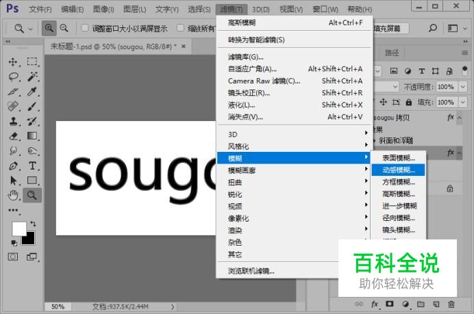
Task: Select the Lasso tool
Action: tap(13, 77)
